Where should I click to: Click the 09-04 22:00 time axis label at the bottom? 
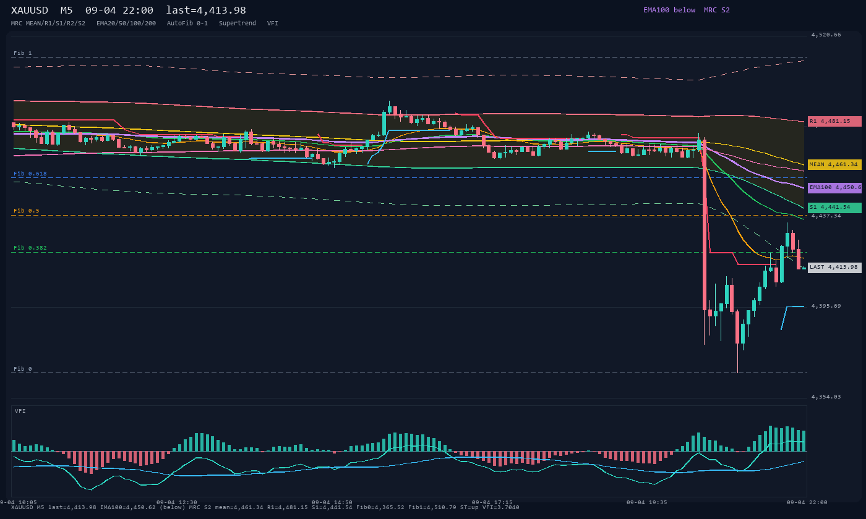[807, 502]
